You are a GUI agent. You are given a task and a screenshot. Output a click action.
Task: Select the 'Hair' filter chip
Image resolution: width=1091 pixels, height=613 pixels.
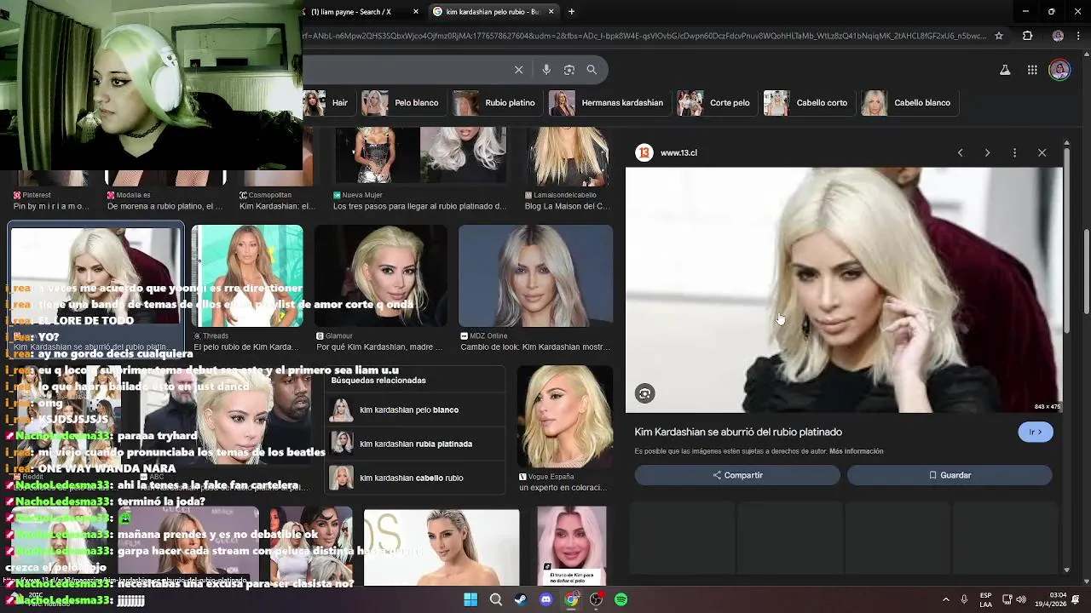click(x=328, y=103)
